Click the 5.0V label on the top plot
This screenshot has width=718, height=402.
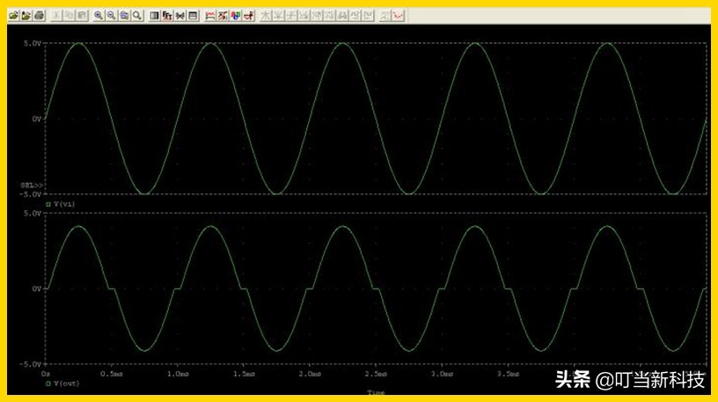tap(33, 43)
